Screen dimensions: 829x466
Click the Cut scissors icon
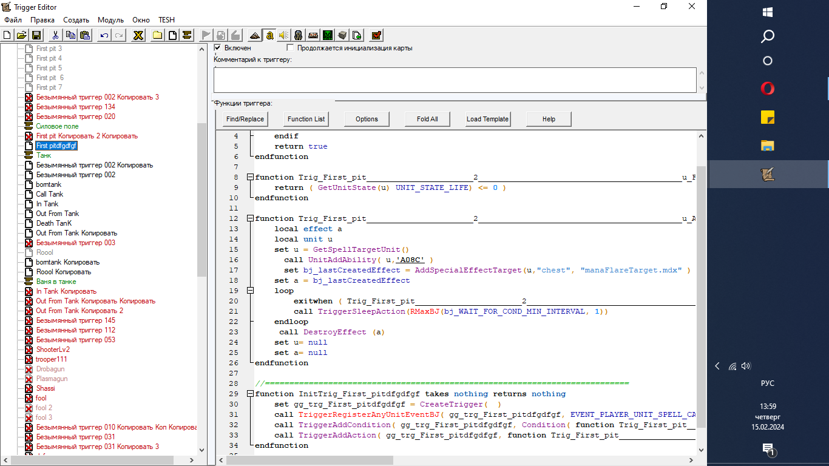[55, 35]
